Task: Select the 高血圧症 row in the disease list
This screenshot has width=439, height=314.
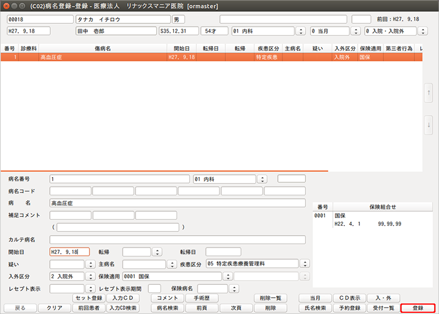Action: click(x=211, y=57)
